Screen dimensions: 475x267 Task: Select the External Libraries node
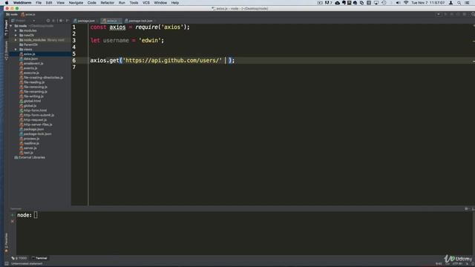31,157
